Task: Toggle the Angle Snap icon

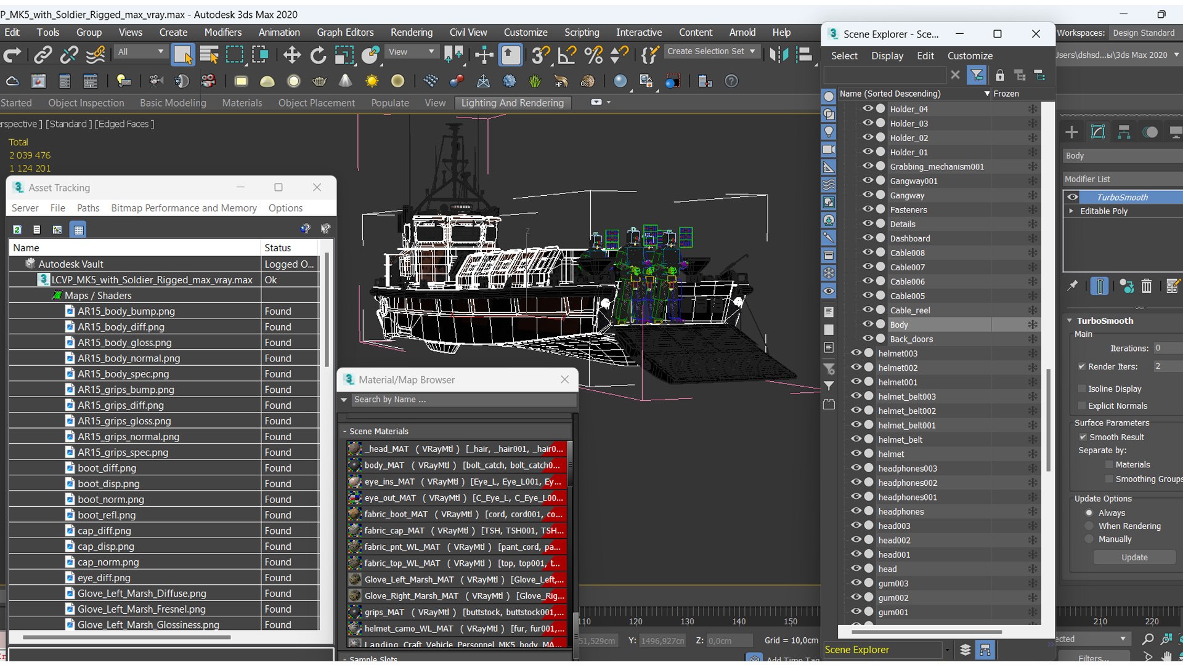Action: pos(566,55)
